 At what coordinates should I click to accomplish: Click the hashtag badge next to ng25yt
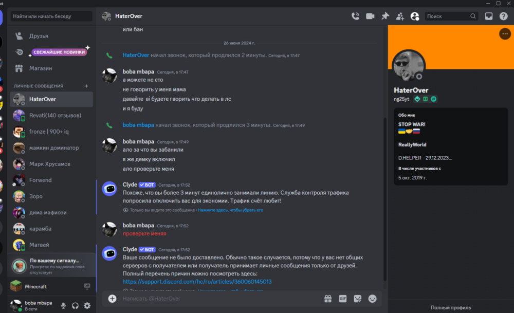(433, 99)
